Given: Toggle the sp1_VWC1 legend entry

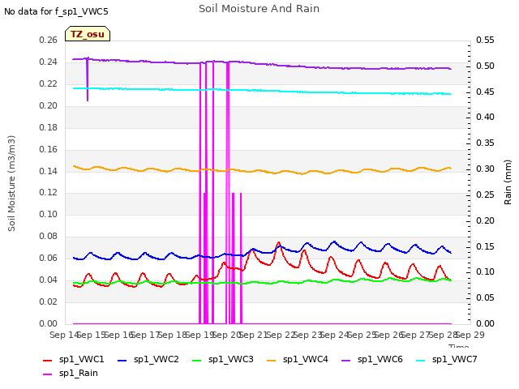Looking at the screenshot, I should (x=74, y=360).
